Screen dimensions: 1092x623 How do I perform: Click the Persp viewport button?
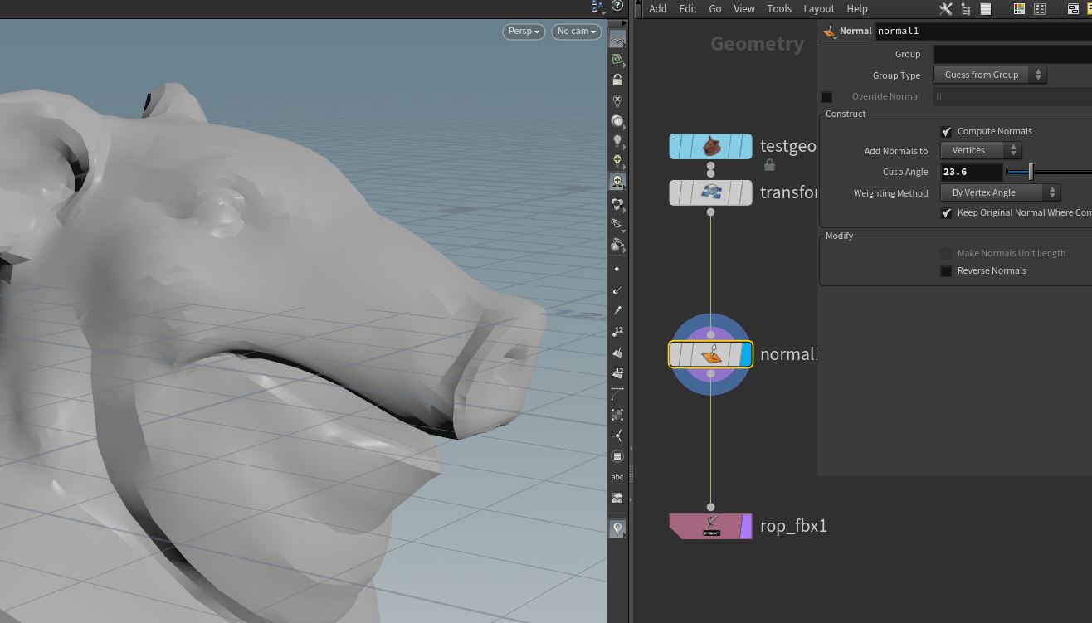pyautogui.click(x=524, y=32)
